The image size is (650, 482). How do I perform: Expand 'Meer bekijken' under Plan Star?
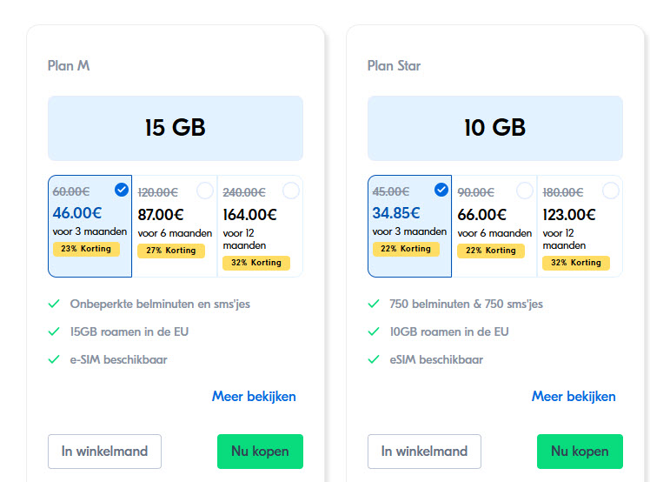pos(574,397)
